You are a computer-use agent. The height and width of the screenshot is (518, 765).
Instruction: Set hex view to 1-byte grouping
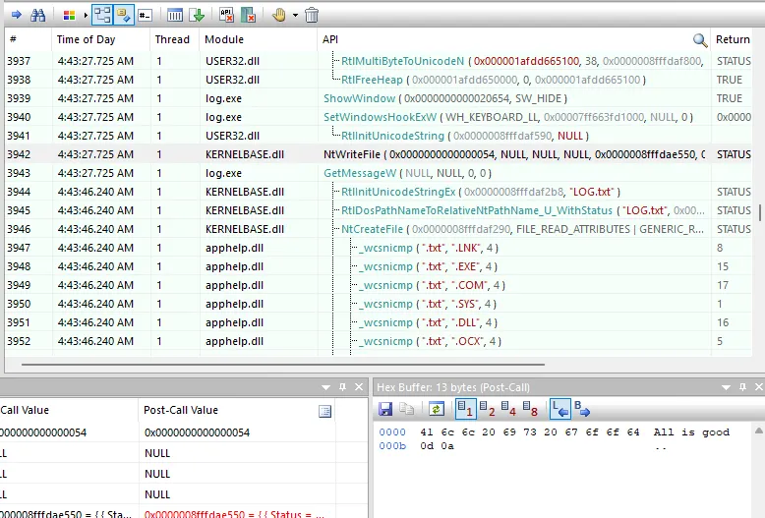(465, 409)
